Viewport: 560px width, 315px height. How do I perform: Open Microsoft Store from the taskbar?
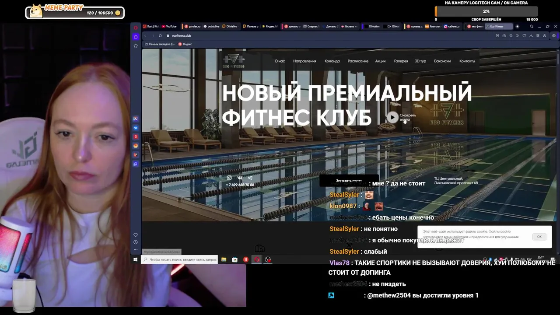234,259
